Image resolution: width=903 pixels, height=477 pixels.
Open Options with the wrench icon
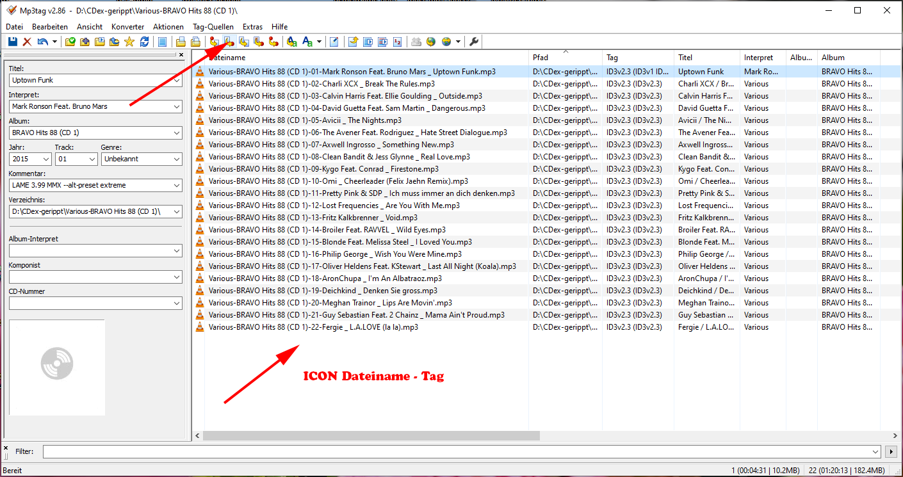475,42
